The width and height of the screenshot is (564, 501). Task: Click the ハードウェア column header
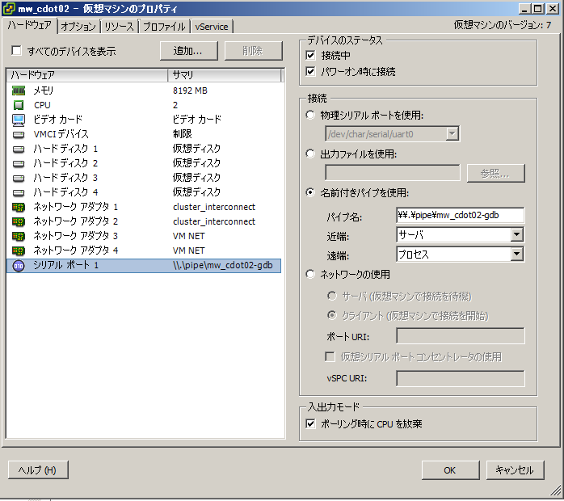coord(87,75)
